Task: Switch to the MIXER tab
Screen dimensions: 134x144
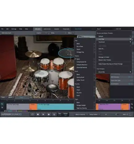Action: [57, 29]
